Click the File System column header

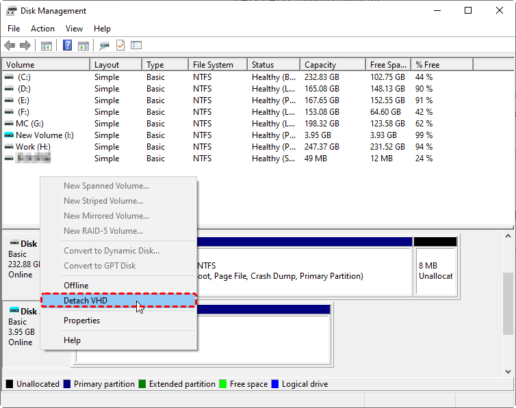pos(213,65)
